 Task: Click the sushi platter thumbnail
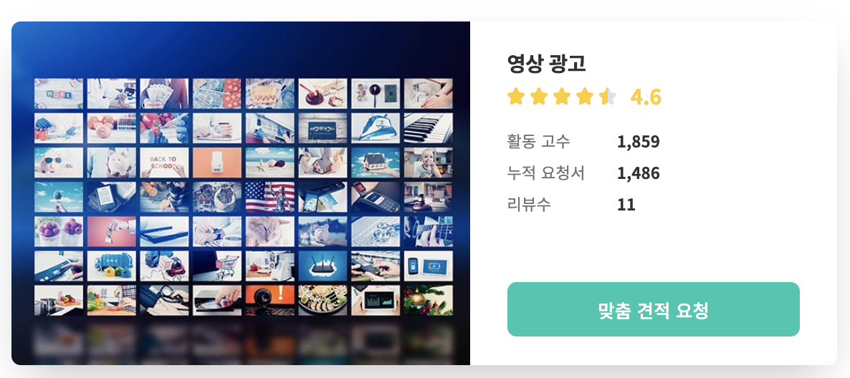(323, 300)
